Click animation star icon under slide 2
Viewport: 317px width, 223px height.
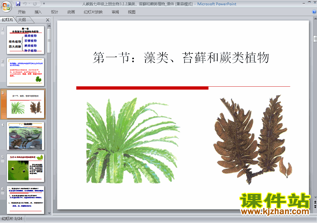point(2,65)
